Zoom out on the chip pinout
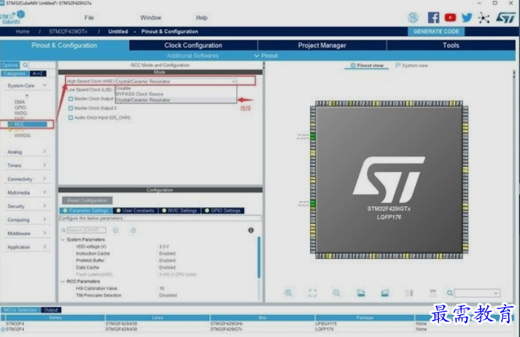 click(336, 293)
